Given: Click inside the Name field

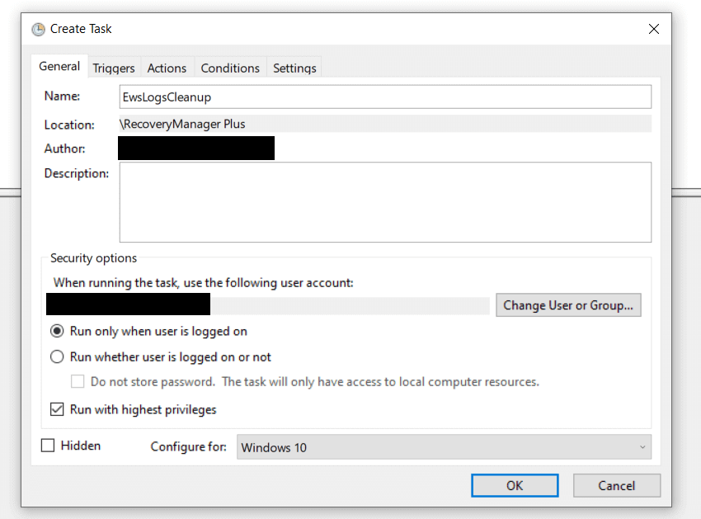Looking at the screenshot, I should [x=384, y=97].
